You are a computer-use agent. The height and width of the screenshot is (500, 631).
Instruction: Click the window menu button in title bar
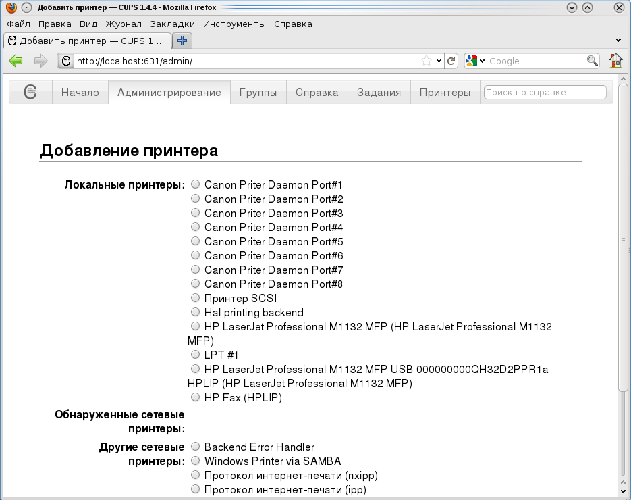point(26,7)
